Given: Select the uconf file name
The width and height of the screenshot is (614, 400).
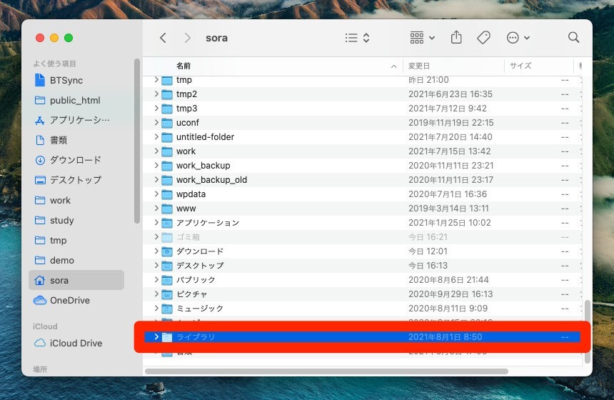Looking at the screenshot, I should 188,123.
